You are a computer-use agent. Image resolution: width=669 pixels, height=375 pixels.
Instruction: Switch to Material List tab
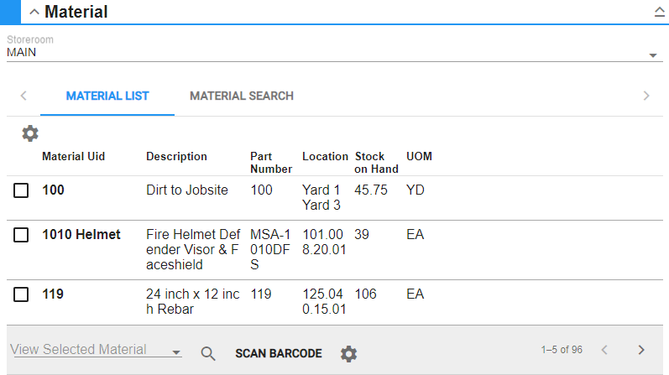(107, 96)
